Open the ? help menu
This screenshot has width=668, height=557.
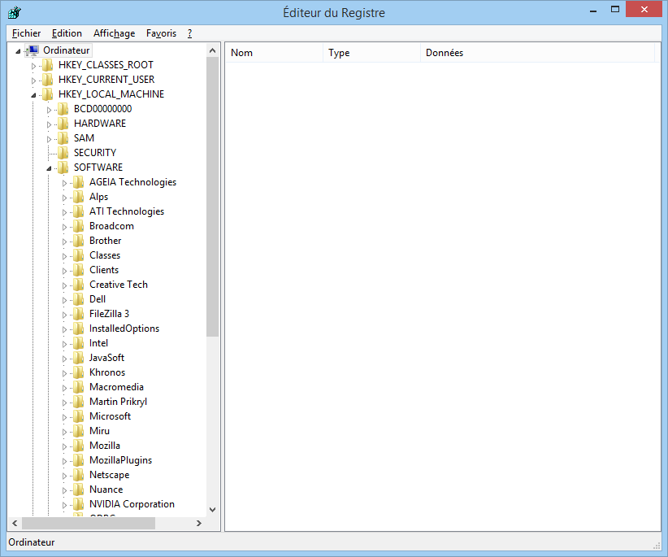pyautogui.click(x=189, y=33)
